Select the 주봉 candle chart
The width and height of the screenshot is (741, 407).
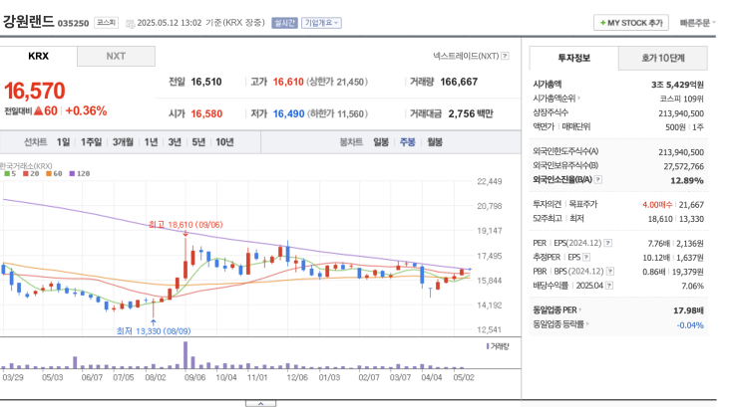click(x=407, y=142)
